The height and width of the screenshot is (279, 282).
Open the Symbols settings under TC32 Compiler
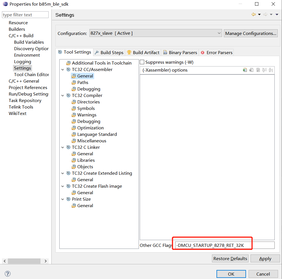86,108
